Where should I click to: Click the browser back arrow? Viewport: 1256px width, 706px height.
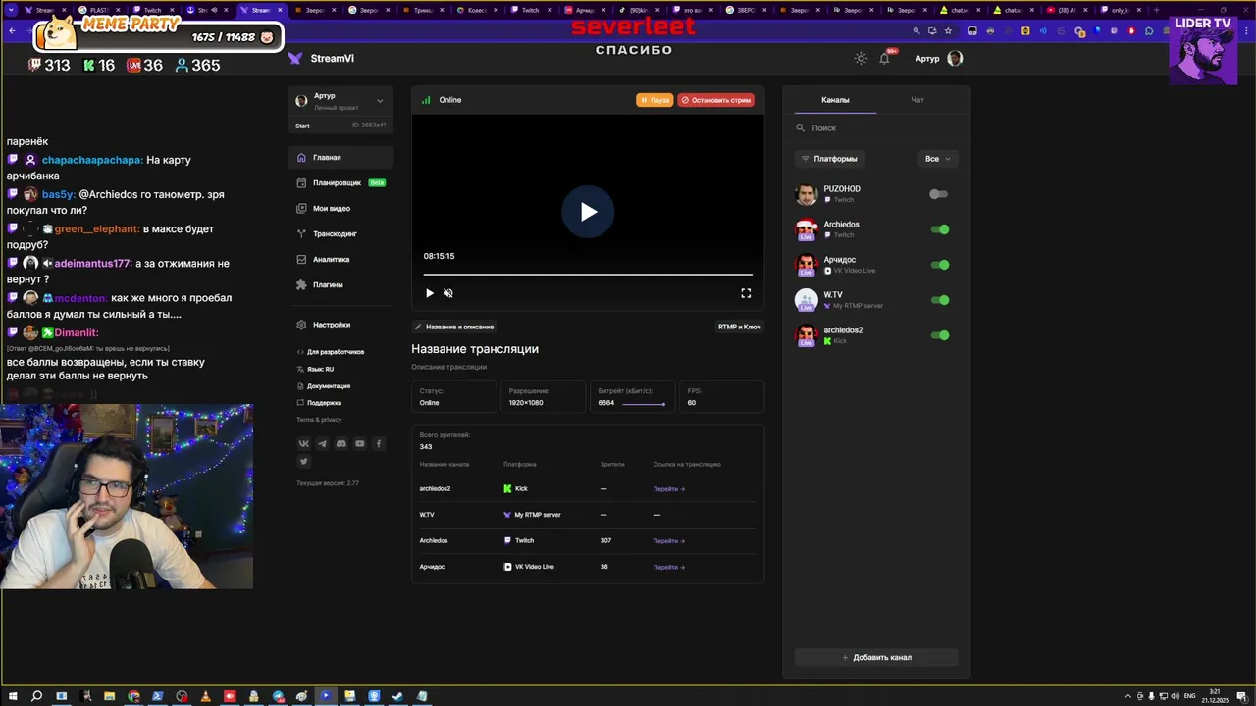pyautogui.click(x=12, y=30)
